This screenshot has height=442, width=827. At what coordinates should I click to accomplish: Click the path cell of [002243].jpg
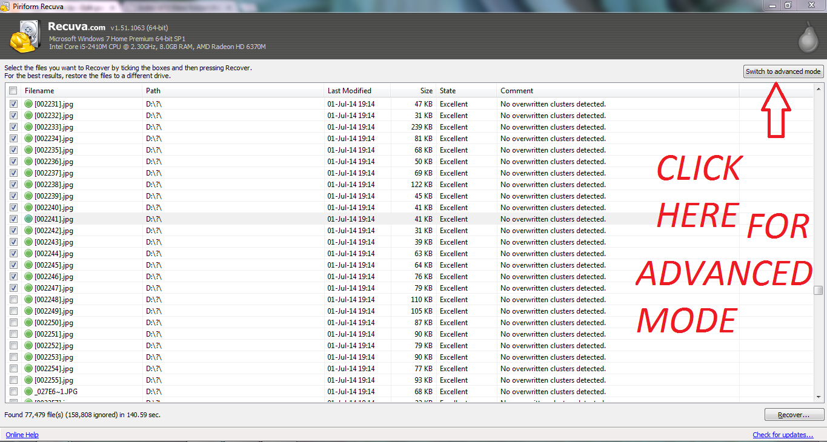click(x=154, y=242)
